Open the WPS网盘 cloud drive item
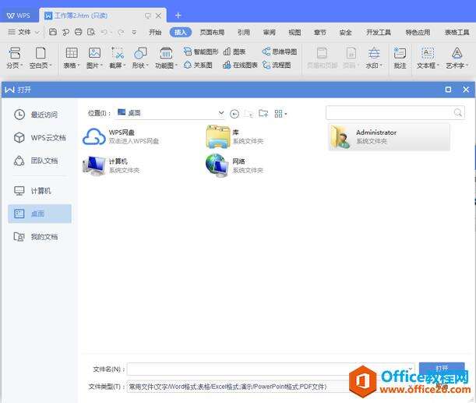476x403 pixels. (121, 136)
